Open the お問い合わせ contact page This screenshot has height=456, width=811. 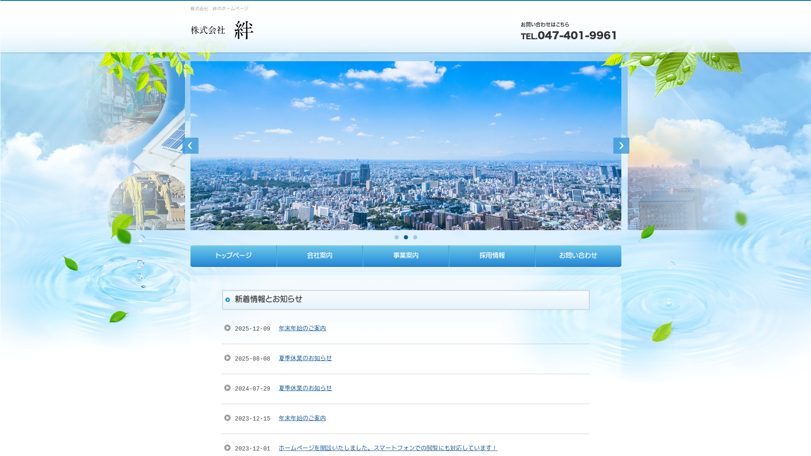click(x=578, y=255)
